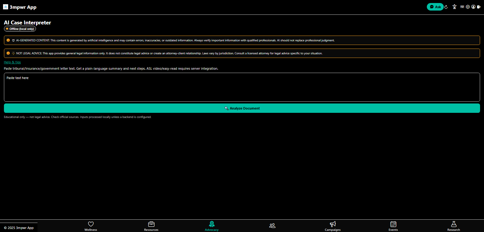Open the Ask chat assistant button
Screen dimensions: 484x232
[x=435, y=7]
